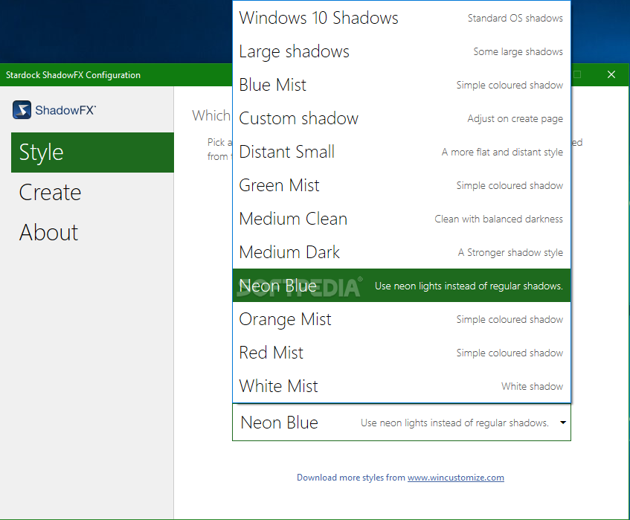Close the ShadowFX Configuration window

point(611,74)
